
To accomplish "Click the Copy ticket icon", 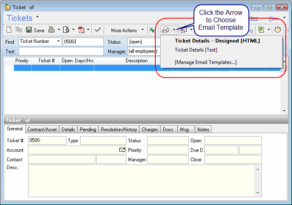I will click(x=19, y=30).
